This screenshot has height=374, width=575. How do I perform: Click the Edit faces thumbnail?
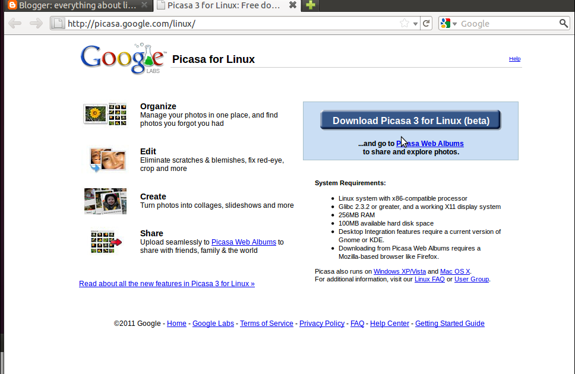coord(108,160)
